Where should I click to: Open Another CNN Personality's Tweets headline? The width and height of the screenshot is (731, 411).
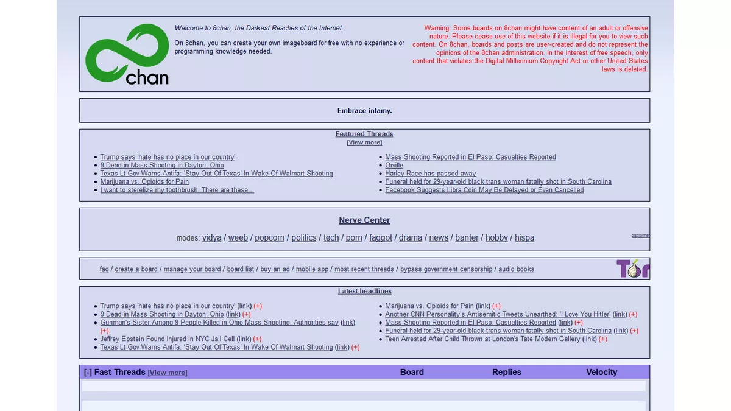[498, 315]
